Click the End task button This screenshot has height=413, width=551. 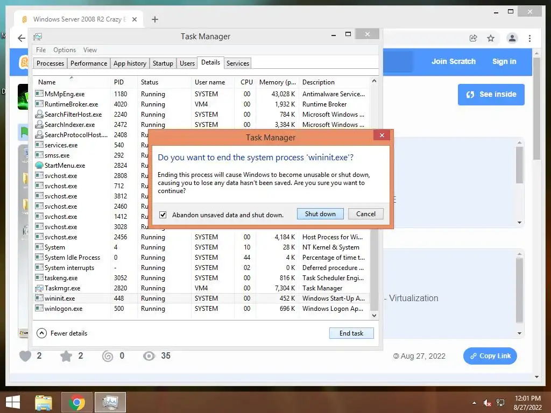pyautogui.click(x=351, y=333)
